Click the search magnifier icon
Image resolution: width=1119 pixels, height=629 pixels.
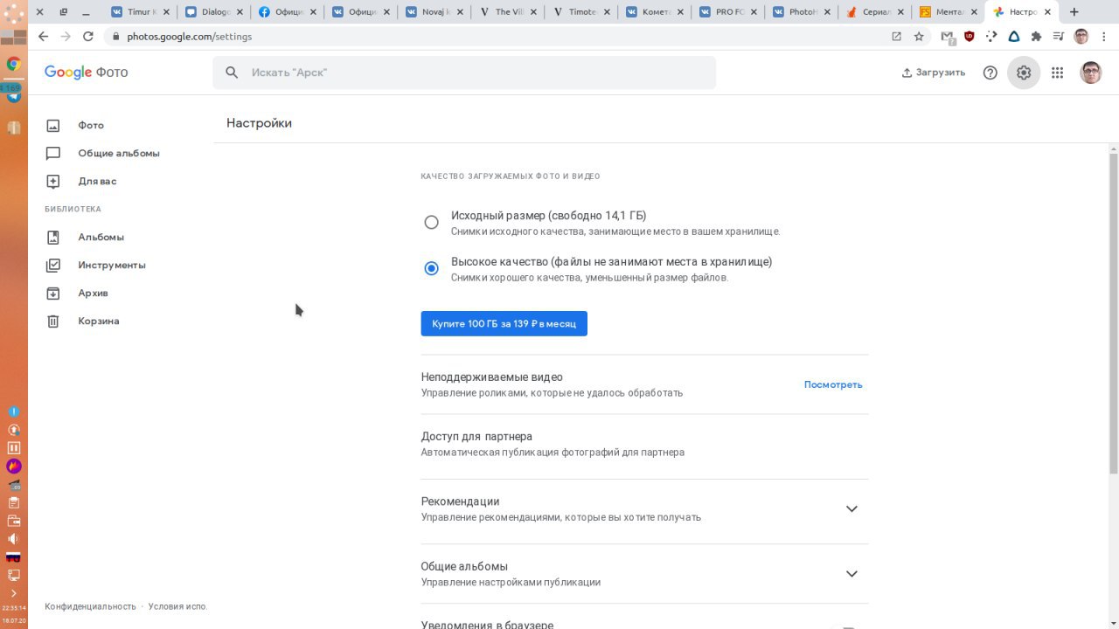click(x=232, y=73)
